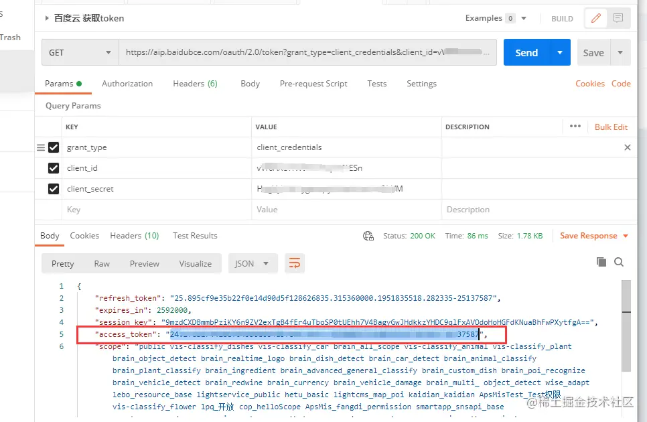Image resolution: width=647 pixels, height=422 pixels.
Task: Grab the drag handle on grant_type row
Action: [x=41, y=147]
